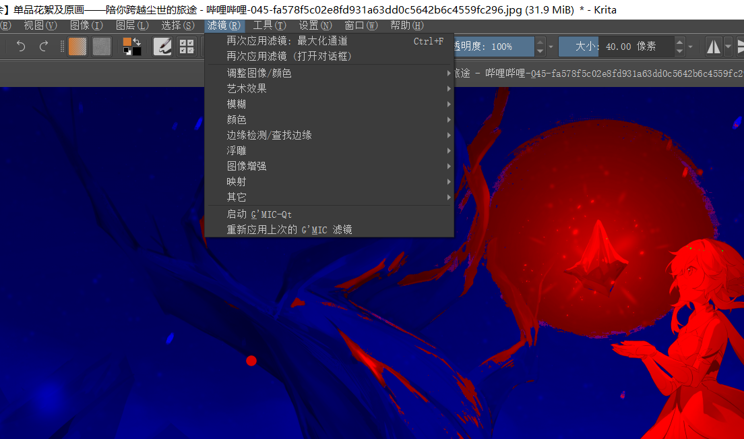Screen dimensions: 744x439
Task: Increase the 不透明度 opacity stepper up arrow
Action: [540, 42]
